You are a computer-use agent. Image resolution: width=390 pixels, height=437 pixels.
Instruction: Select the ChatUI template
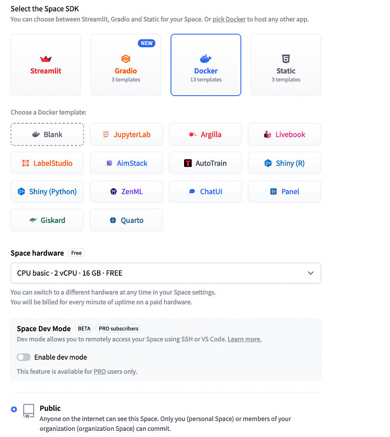point(205,191)
